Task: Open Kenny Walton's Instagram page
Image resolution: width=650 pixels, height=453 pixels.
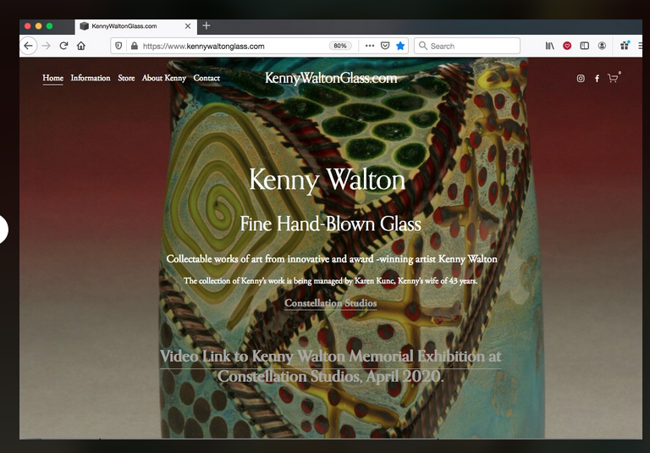Action: [581, 79]
